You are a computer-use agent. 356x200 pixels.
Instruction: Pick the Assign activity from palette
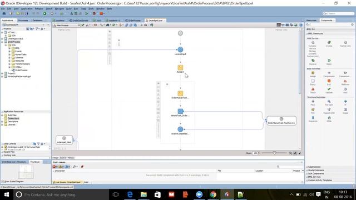tap(313, 74)
